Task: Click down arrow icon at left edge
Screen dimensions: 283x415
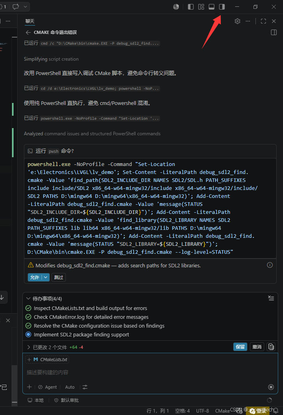Action: 2,297
